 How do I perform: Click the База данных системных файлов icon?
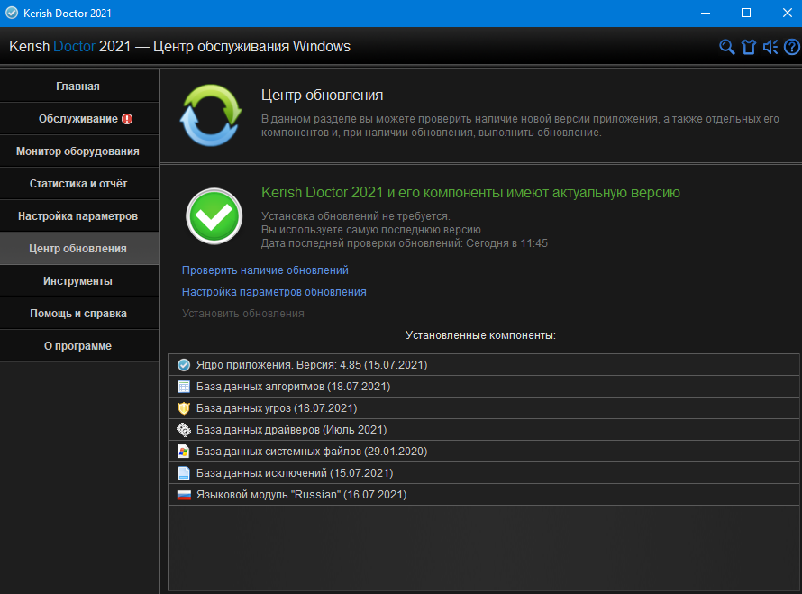184,452
